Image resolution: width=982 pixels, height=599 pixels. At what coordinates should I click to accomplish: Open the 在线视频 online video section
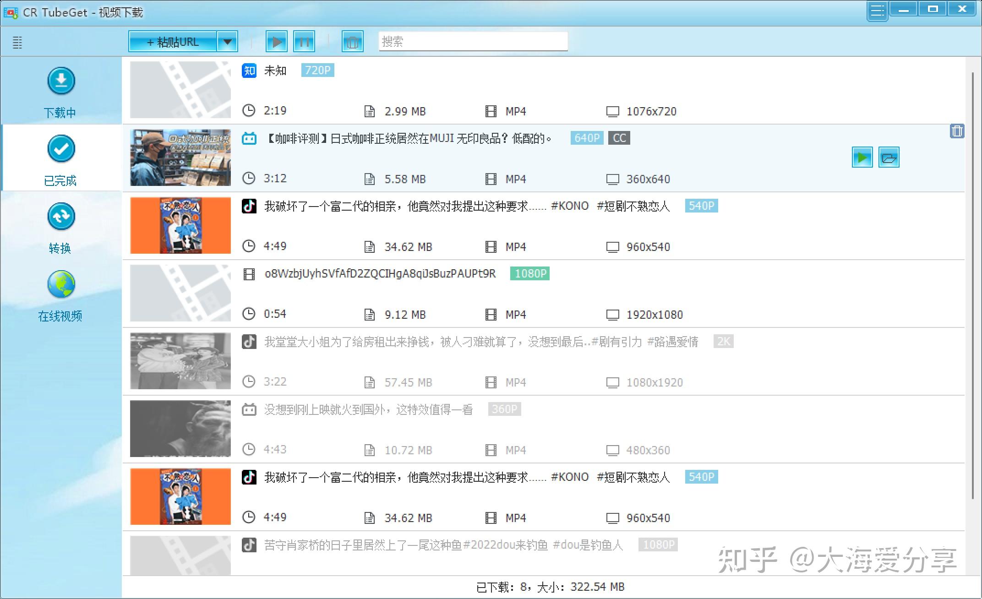tap(61, 295)
